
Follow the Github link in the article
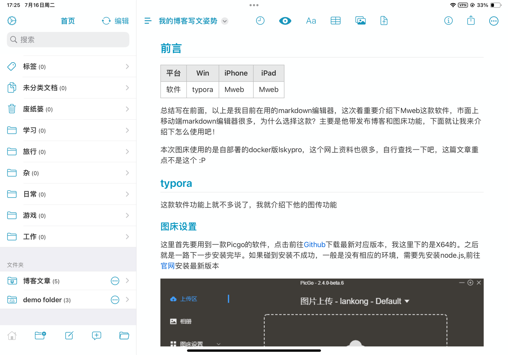[x=315, y=244]
